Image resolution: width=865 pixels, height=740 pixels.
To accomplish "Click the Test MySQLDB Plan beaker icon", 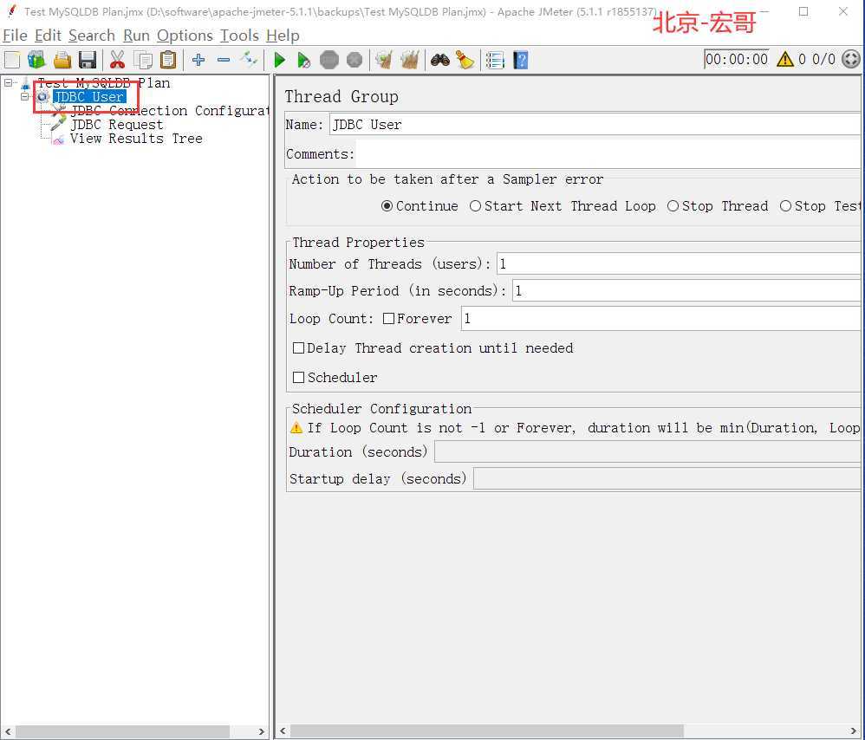I will (x=25, y=83).
